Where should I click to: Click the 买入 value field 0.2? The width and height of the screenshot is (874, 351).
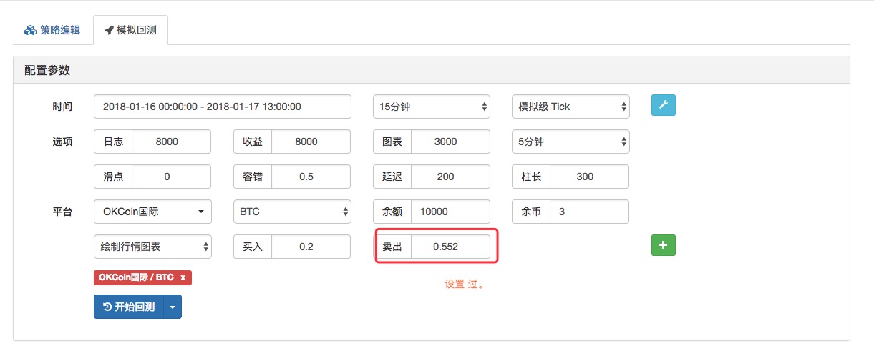[x=311, y=247]
